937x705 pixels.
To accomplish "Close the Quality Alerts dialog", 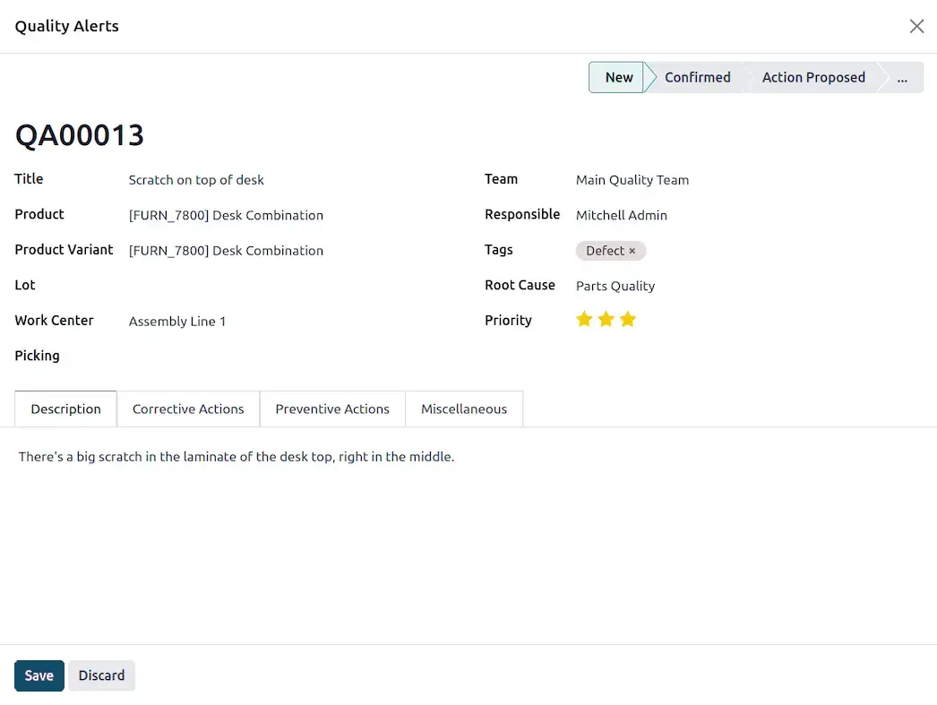I will [x=916, y=26].
